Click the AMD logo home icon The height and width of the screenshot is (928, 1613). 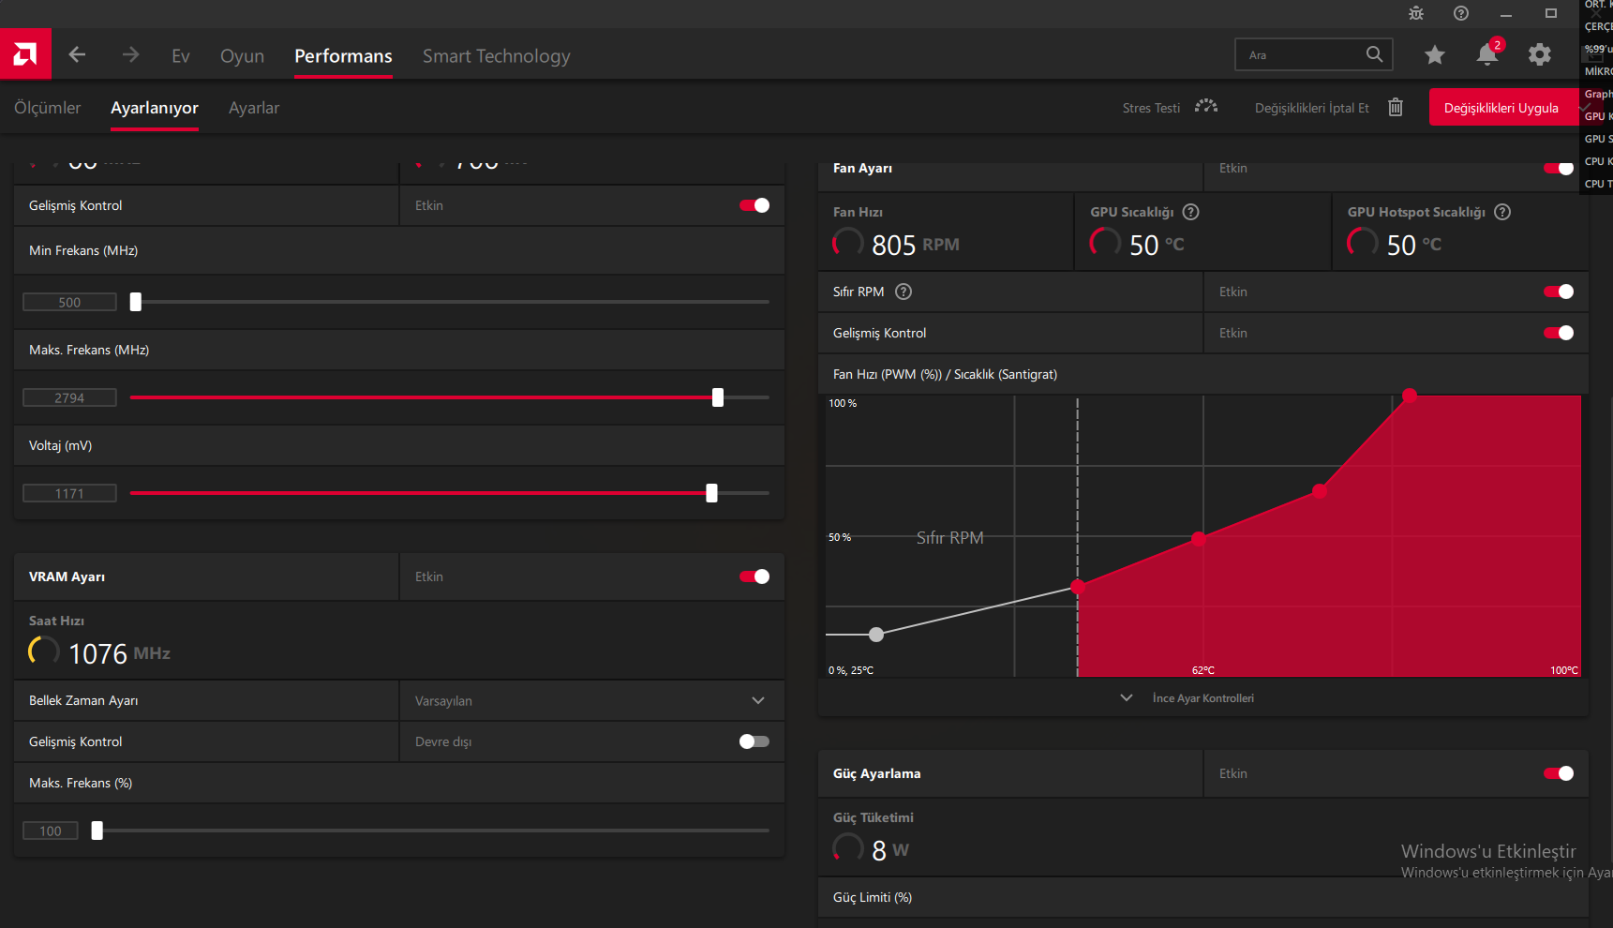pos(25,54)
